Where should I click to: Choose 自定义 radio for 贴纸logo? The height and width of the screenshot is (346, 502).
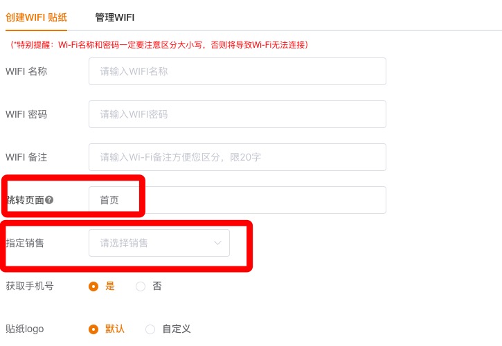click(x=150, y=329)
